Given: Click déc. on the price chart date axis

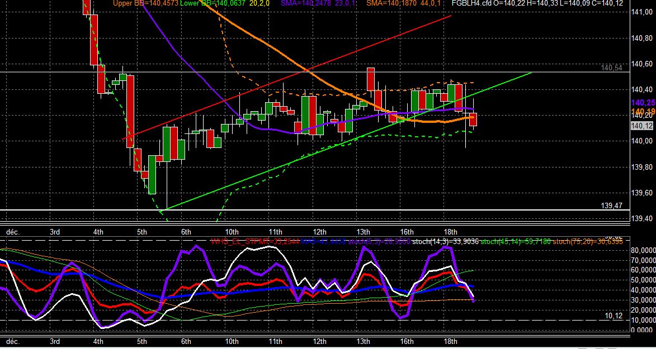Looking at the screenshot, I should [x=12, y=232].
